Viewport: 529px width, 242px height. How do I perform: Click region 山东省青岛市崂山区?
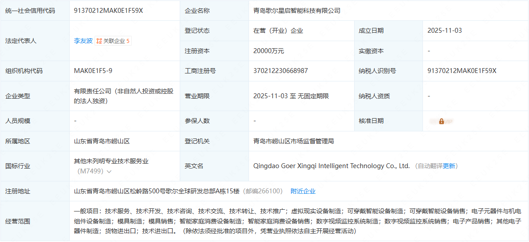point(102,141)
